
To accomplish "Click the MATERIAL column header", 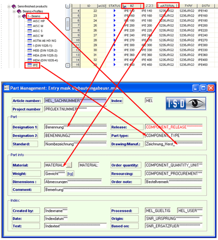I will tap(167, 6).
